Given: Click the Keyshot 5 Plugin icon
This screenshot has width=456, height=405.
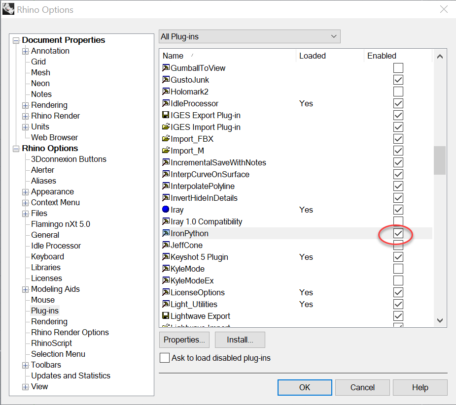Looking at the screenshot, I should click(x=166, y=256).
